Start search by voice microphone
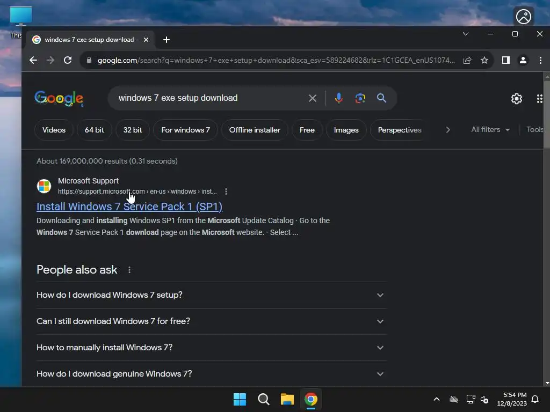This screenshot has width=550, height=412. (338, 98)
